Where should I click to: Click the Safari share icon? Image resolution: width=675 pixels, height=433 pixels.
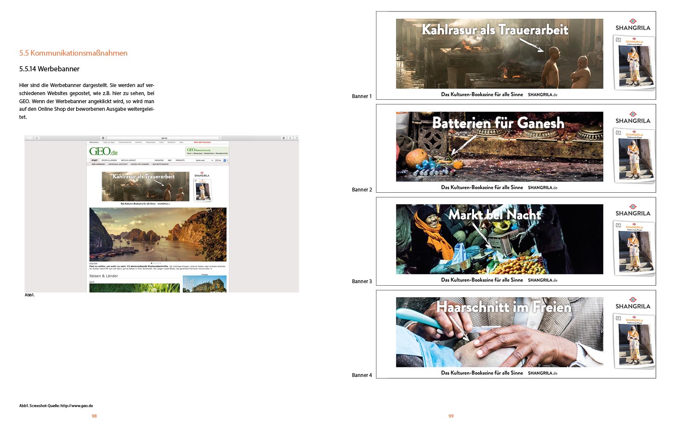click(x=290, y=138)
